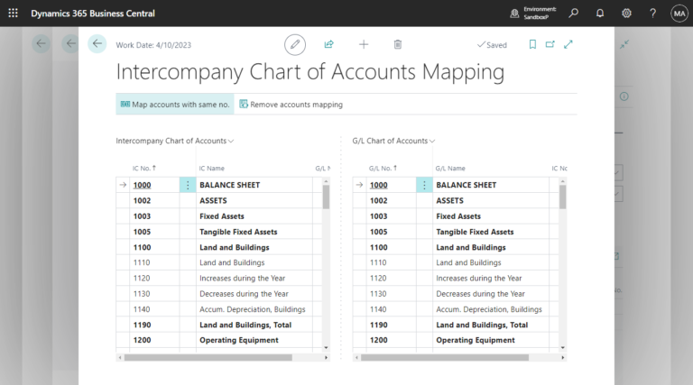693x385 pixels.
Task: Click Remove accounts mapping action
Action: click(291, 105)
